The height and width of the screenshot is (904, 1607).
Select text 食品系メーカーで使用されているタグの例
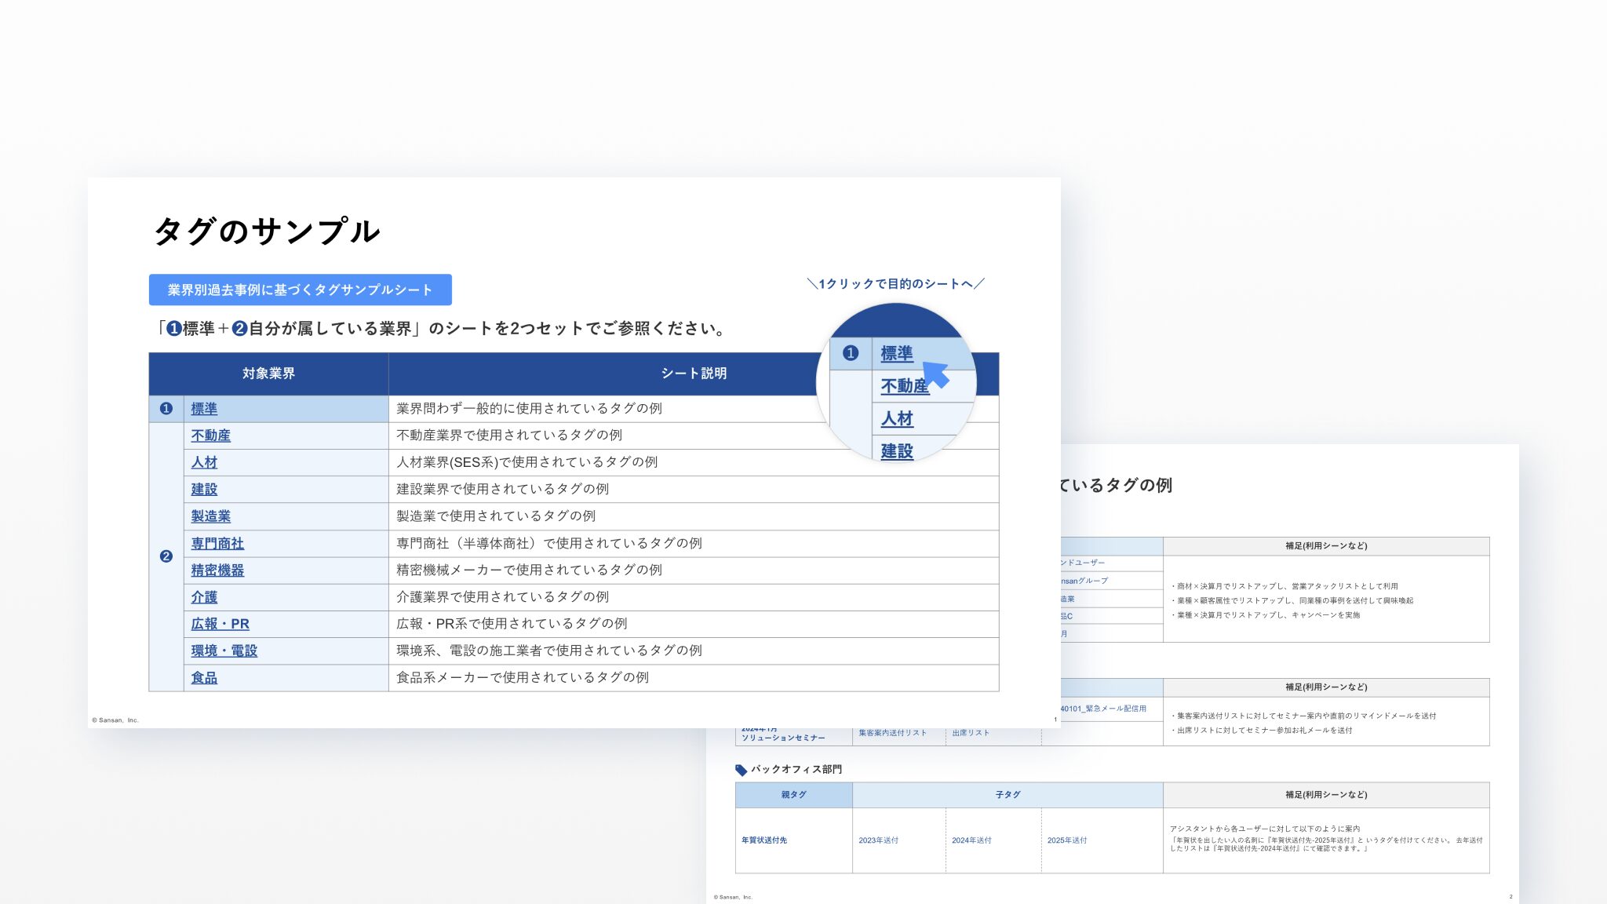tap(523, 677)
